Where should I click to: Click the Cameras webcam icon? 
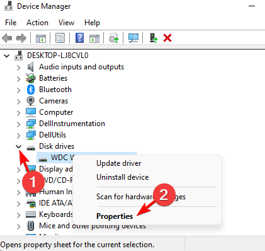[31, 101]
